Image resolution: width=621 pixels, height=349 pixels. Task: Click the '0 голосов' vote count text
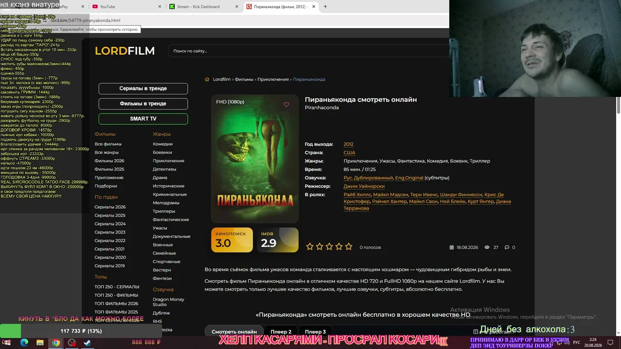370,247
